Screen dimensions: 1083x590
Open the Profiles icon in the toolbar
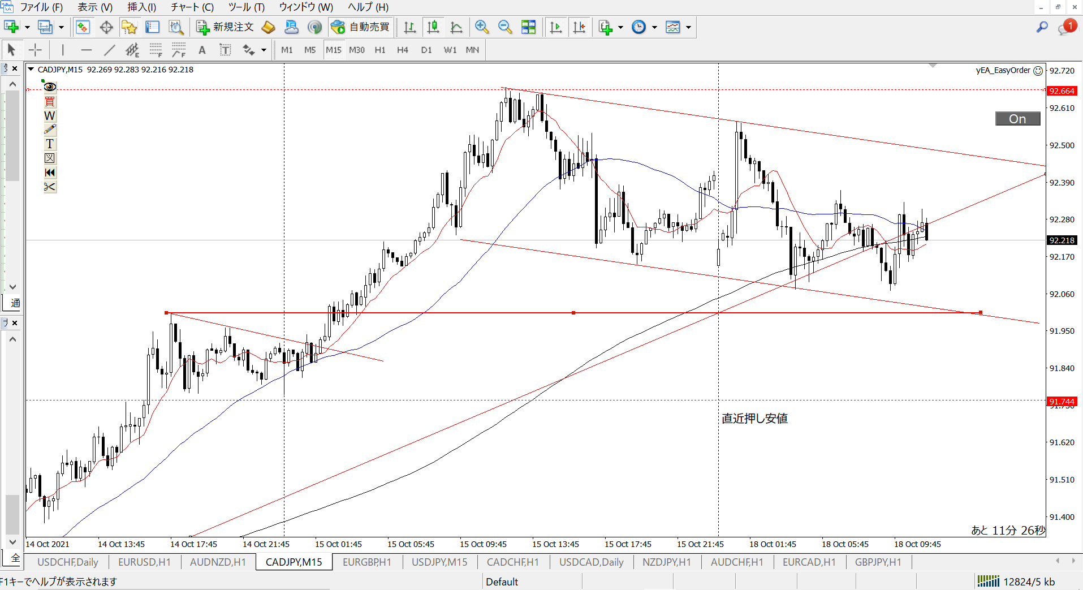[x=45, y=27]
